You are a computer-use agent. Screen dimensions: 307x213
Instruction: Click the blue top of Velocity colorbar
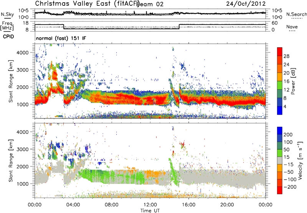pyautogui.click(x=280, y=130)
